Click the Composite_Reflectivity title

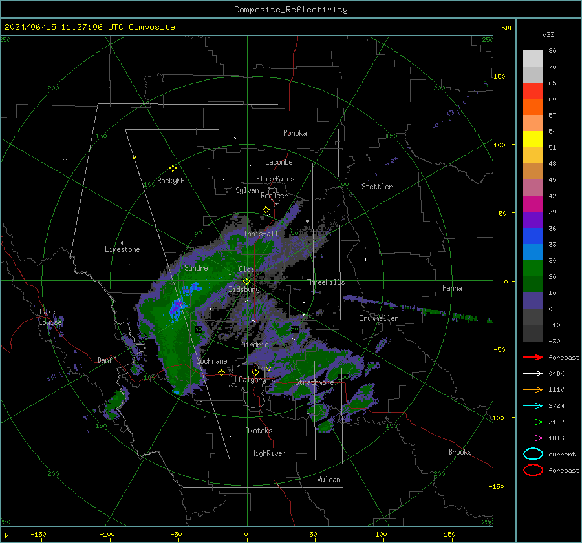tap(290, 10)
